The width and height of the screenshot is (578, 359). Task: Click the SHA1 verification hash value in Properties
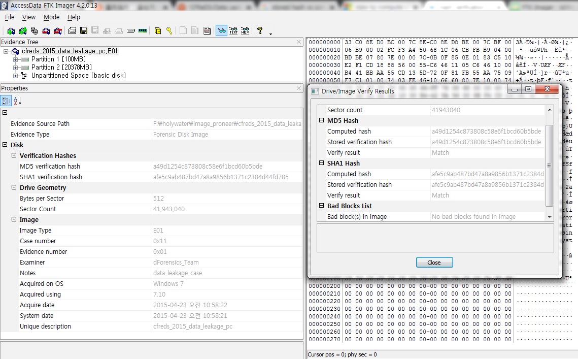tap(221, 177)
